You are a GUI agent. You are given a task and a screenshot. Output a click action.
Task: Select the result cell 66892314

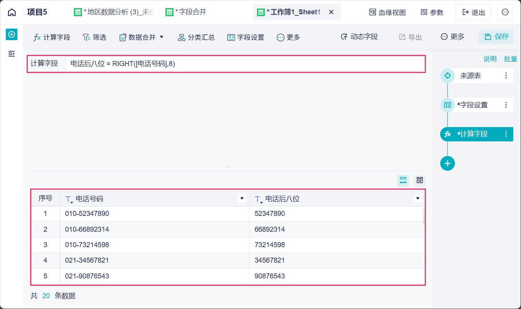(336, 229)
